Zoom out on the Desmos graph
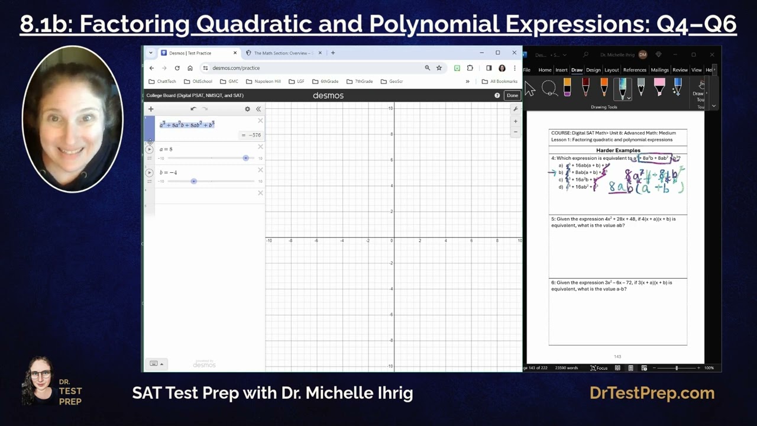Image resolution: width=757 pixels, height=426 pixels. (515, 132)
